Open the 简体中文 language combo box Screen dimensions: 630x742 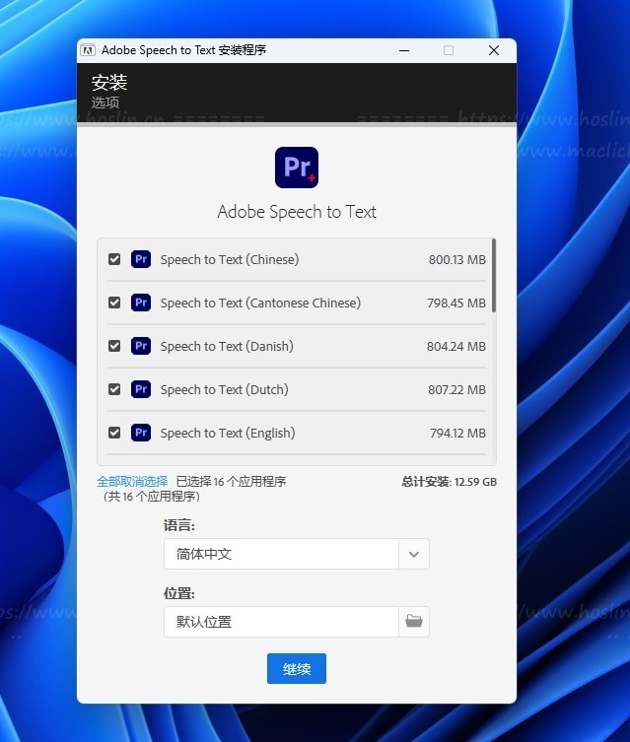[297, 554]
